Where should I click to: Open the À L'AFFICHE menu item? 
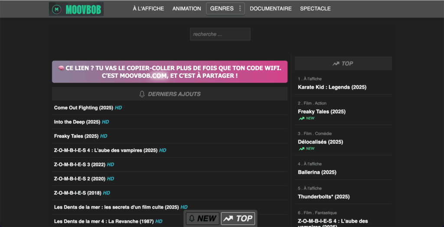148,9
